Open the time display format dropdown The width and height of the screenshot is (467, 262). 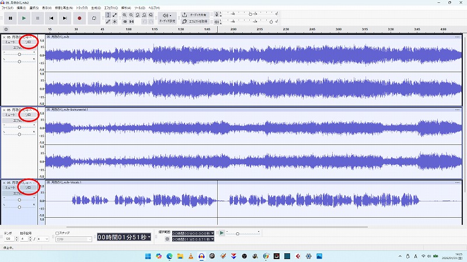[x=149, y=237]
